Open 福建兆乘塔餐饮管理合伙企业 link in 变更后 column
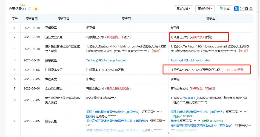The width and height of the screenshot is (260, 137). pyautogui.click(x=197, y=112)
